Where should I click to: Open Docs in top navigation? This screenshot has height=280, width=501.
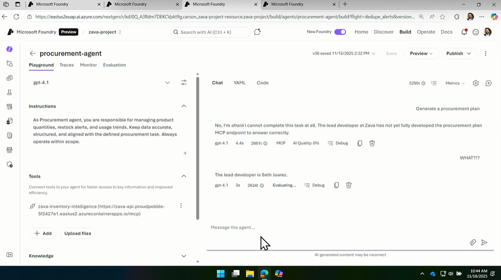pyautogui.click(x=447, y=32)
